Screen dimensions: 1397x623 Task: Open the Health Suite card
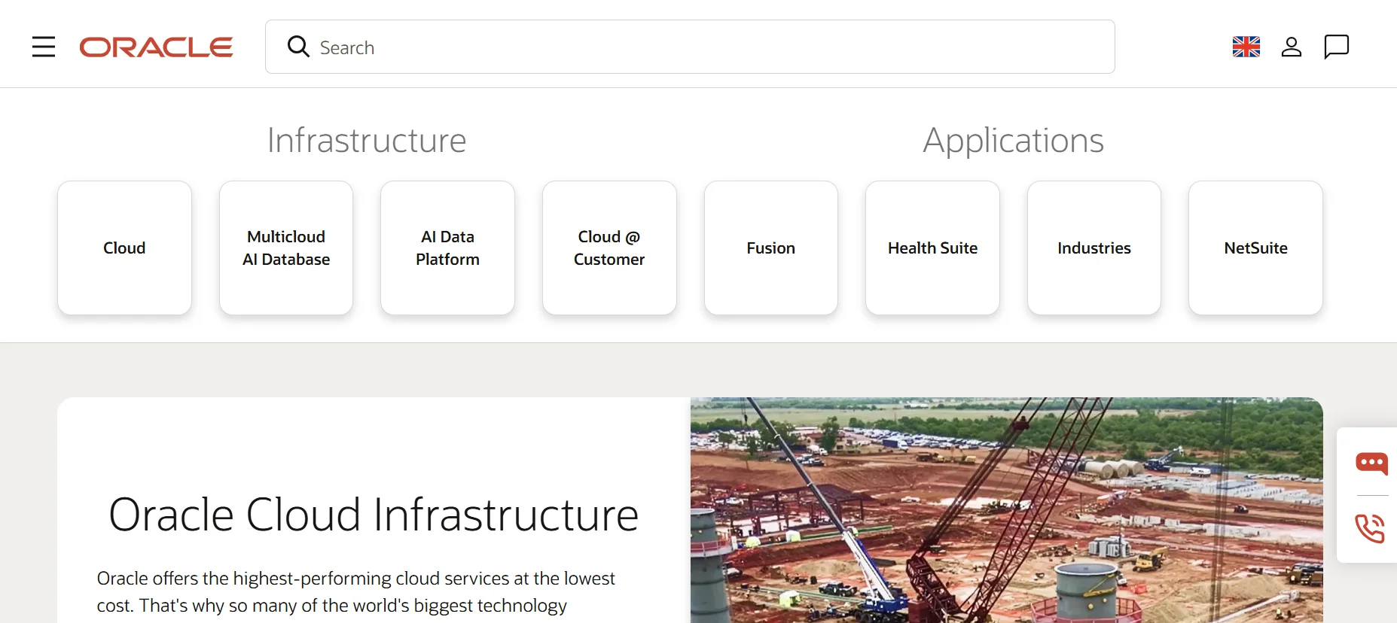coord(932,248)
